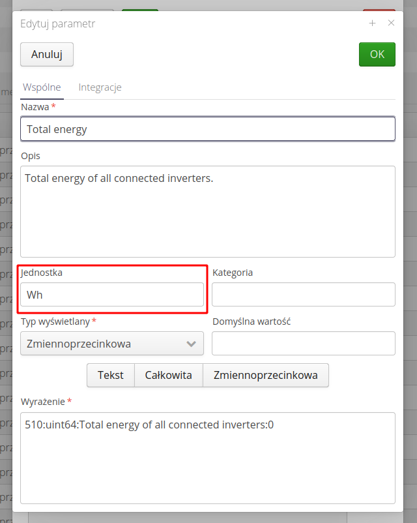
Task: Click the empty Kategoria field
Action: [304, 294]
